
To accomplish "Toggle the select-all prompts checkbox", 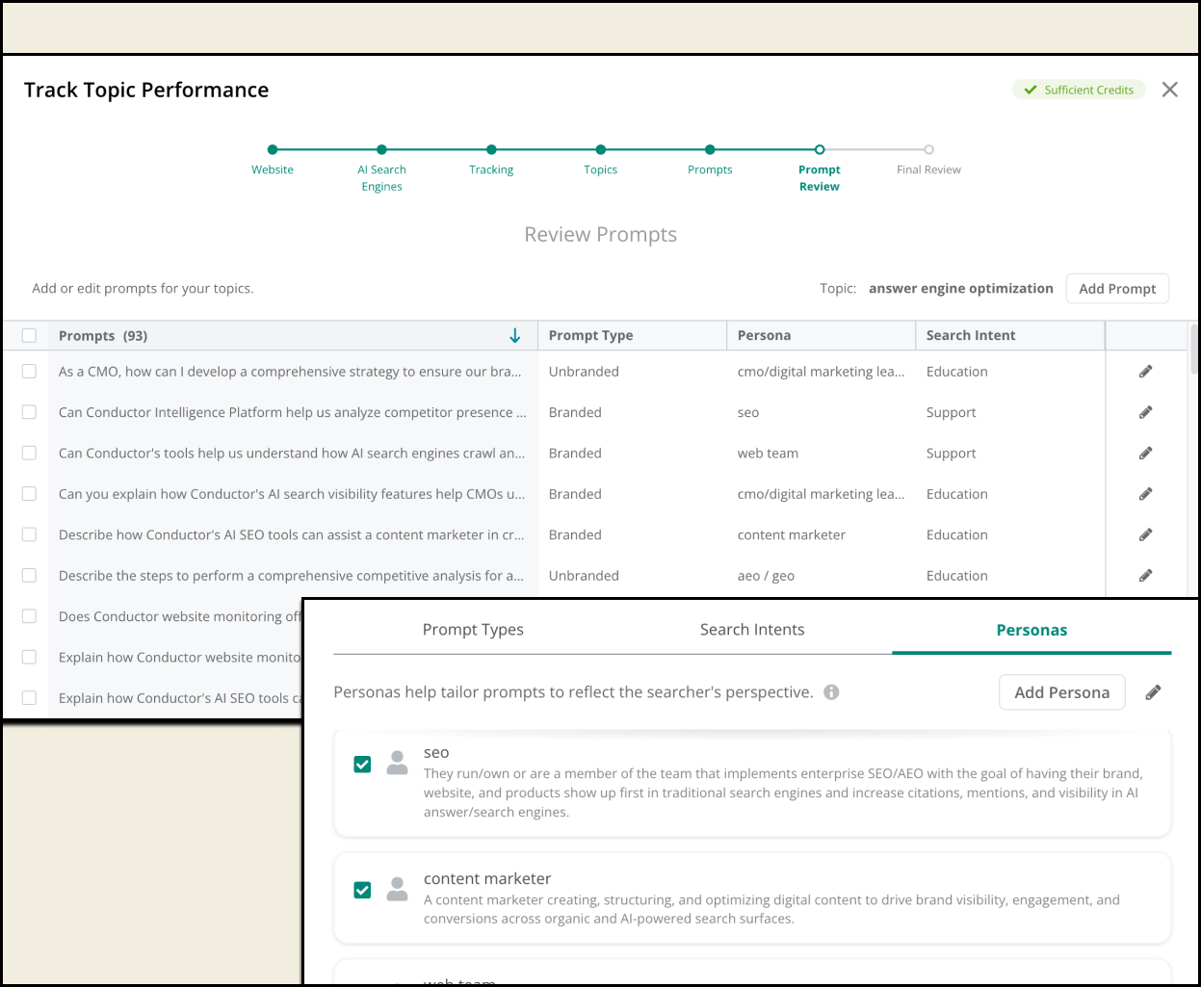I will (29, 335).
